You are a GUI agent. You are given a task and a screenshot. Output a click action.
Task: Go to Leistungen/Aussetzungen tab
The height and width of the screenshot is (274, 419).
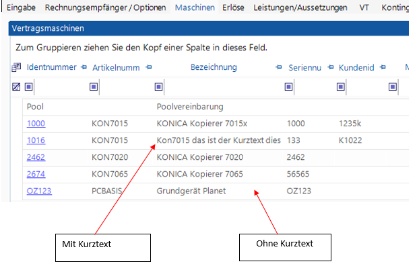tap(300, 7)
